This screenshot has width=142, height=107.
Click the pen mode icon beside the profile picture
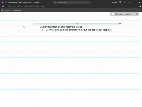pos(125,3)
